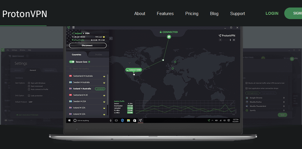The width and height of the screenshot is (302, 149).
Task: Open Learn more about Preferences link
Action: pyautogui.click(x=27, y=115)
